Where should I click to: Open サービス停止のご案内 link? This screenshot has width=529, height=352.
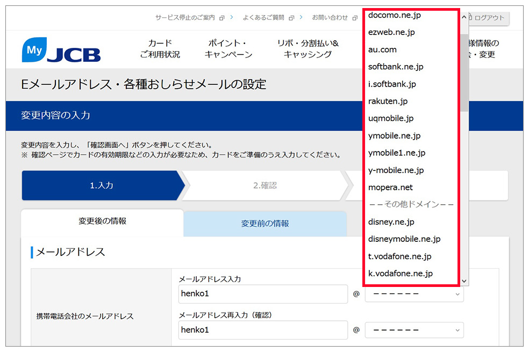[185, 18]
